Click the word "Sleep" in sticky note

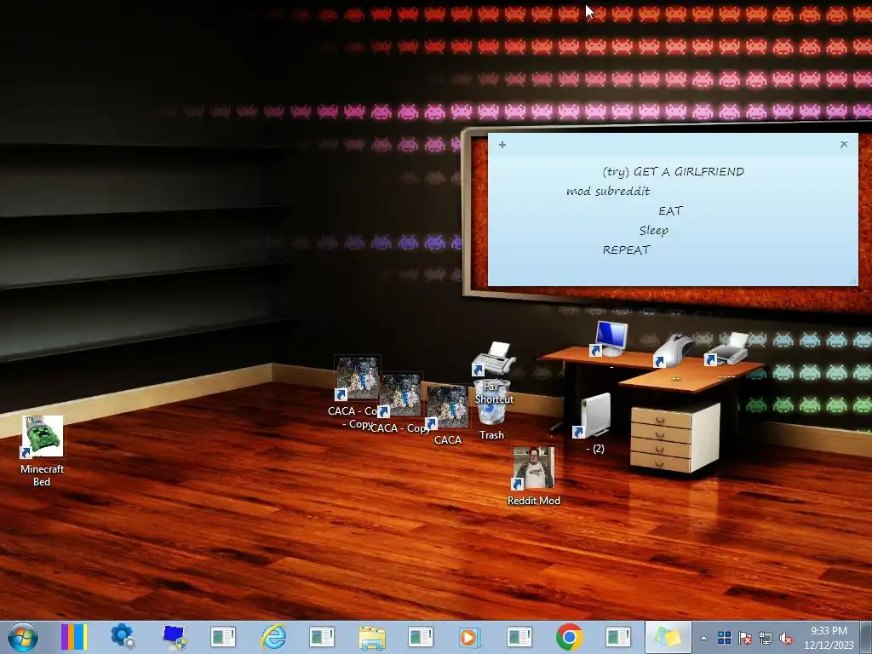coord(653,230)
